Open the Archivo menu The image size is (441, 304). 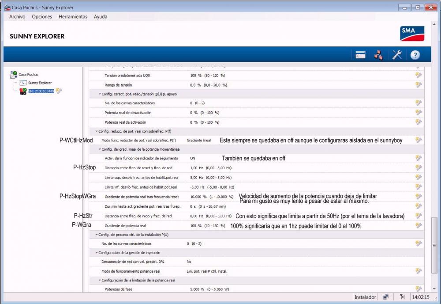pos(17,17)
